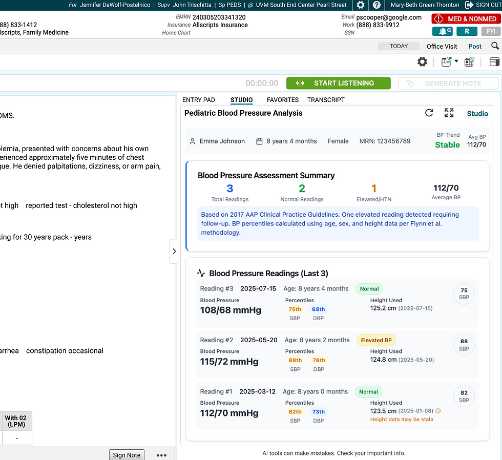
Task: Click the heartbeat icon beside Blood Pressure Readings
Action: (x=201, y=273)
